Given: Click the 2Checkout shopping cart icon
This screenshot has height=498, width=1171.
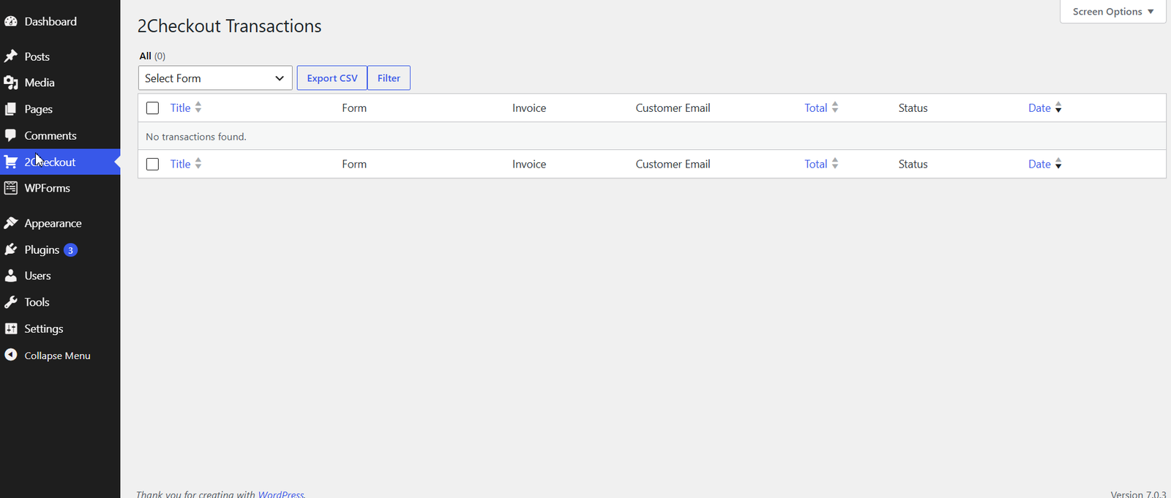Looking at the screenshot, I should coord(11,162).
